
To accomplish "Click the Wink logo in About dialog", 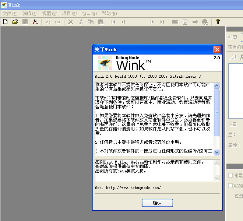I will tap(105, 63).
